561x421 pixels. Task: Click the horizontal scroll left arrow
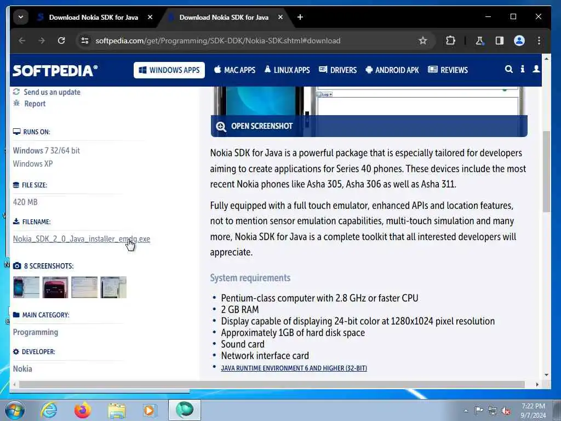[x=14, y=384]
